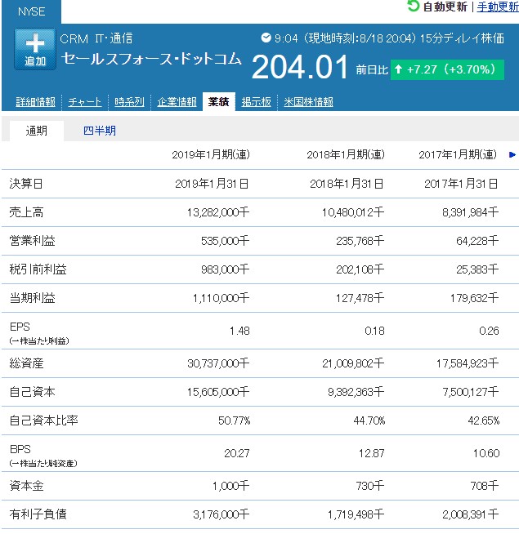This screenshot has width=519, height=534.
Task: Click the +7.27 (+3.70%) change badge
Action: [x=447, y=70]
